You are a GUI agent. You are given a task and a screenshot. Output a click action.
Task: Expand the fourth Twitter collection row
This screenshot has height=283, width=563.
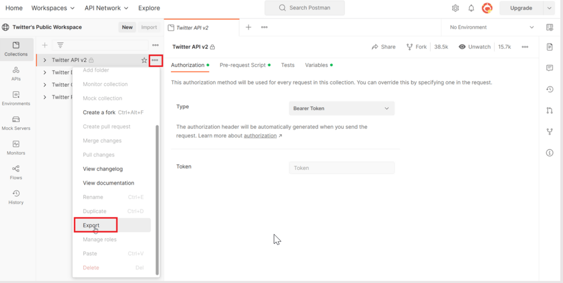click(x=45, y=97)
